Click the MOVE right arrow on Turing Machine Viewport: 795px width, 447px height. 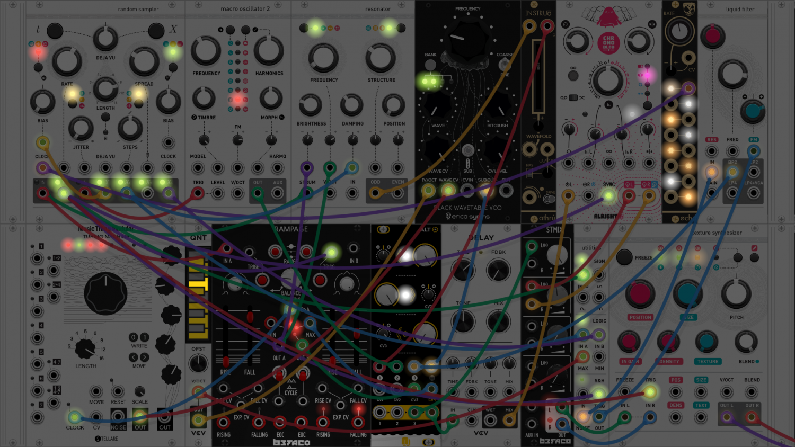click(144, 357)
